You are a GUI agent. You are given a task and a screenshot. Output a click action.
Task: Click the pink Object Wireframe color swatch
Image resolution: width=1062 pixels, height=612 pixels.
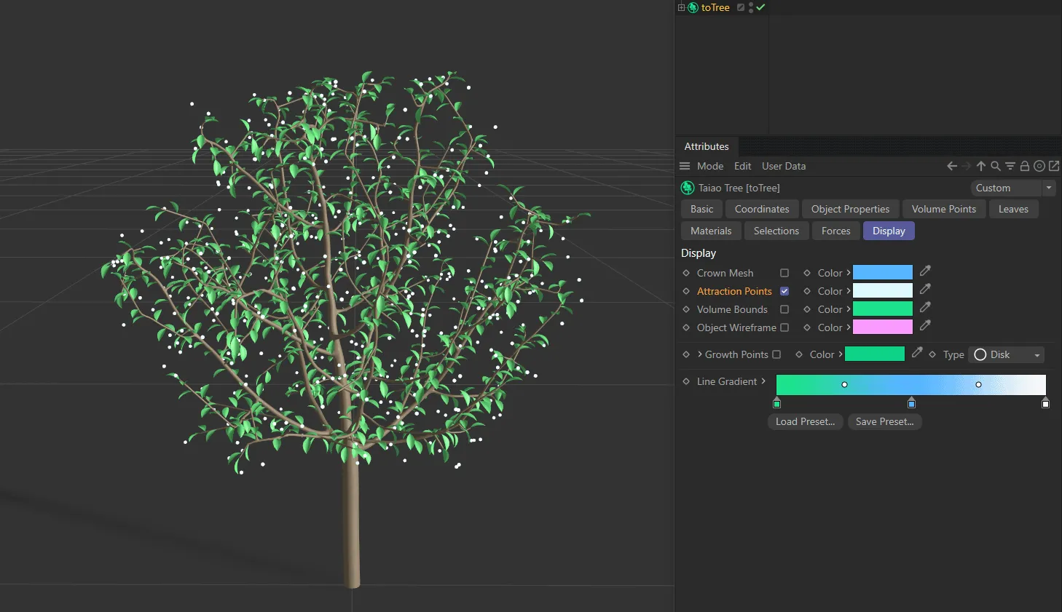[882, 327]
